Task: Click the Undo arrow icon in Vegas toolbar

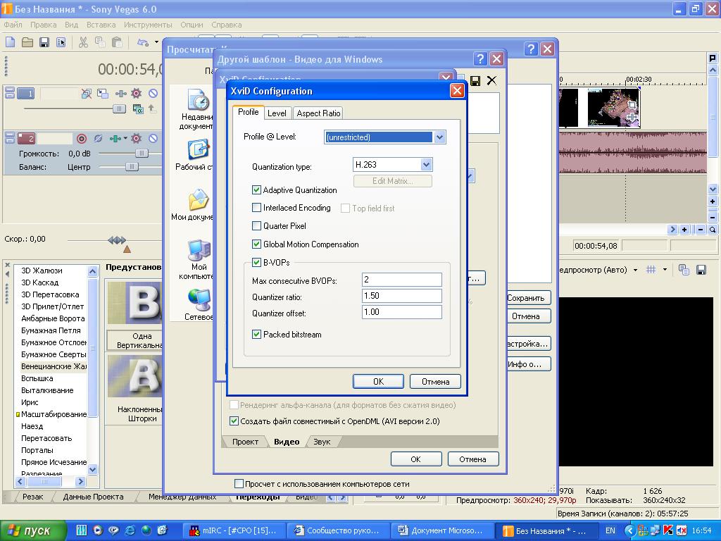Action: click(x=143, y=43)
